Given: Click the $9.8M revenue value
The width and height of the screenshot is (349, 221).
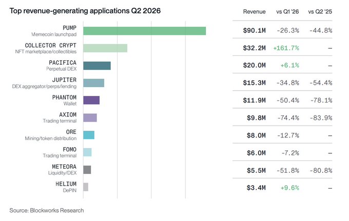Looking at the screenshot, I should pyautogui.click(x=256, y=118).
